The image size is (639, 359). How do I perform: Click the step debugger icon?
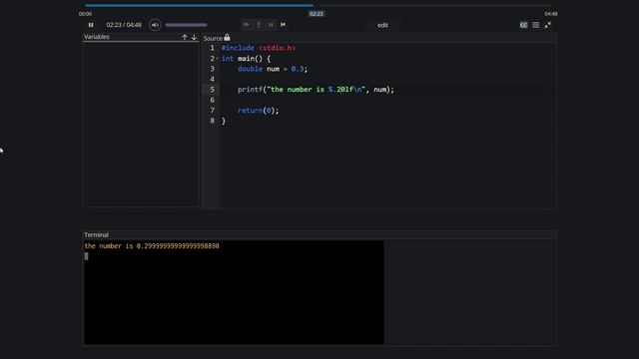(x=259, y=24)
